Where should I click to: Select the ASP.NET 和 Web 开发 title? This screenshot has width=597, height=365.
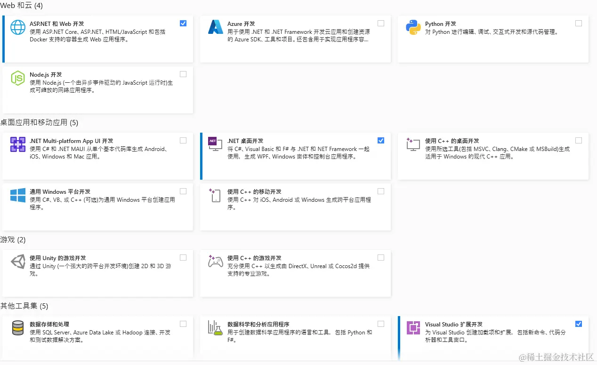pos(57,24)
